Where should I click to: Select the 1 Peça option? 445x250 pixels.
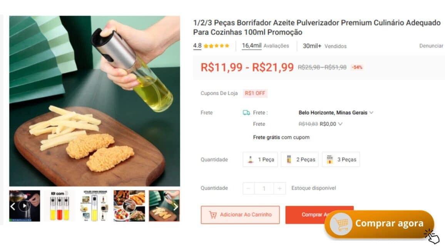[x=261, y=159]
